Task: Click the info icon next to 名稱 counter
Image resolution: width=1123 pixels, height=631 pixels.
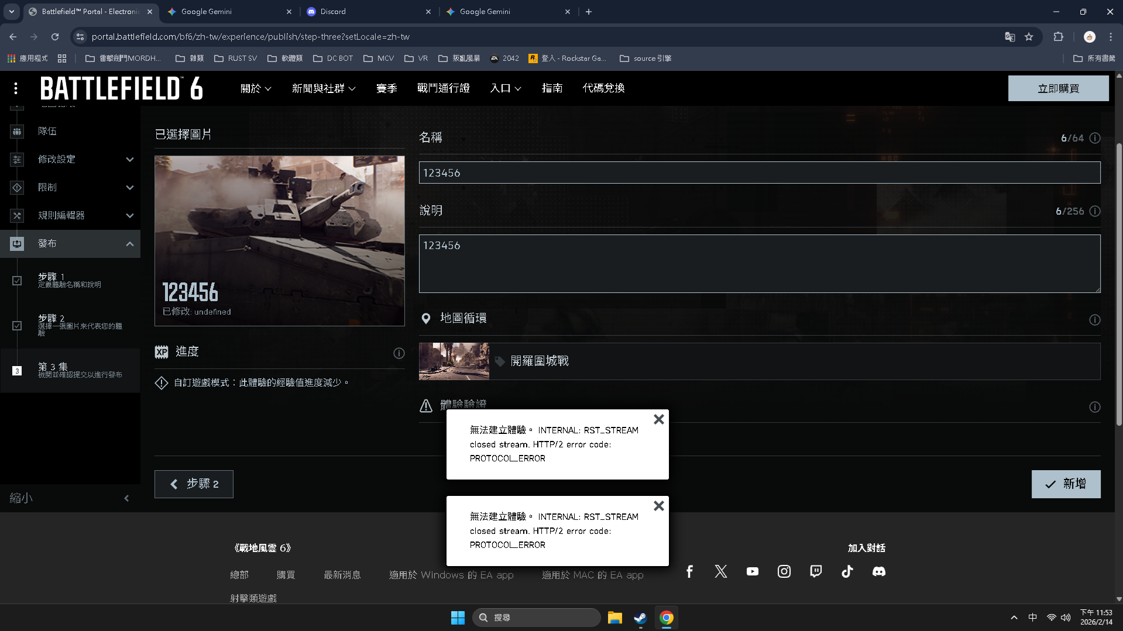Action: point(1095,138)
